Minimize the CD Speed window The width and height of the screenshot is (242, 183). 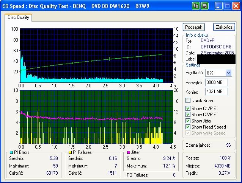(218, 6)
